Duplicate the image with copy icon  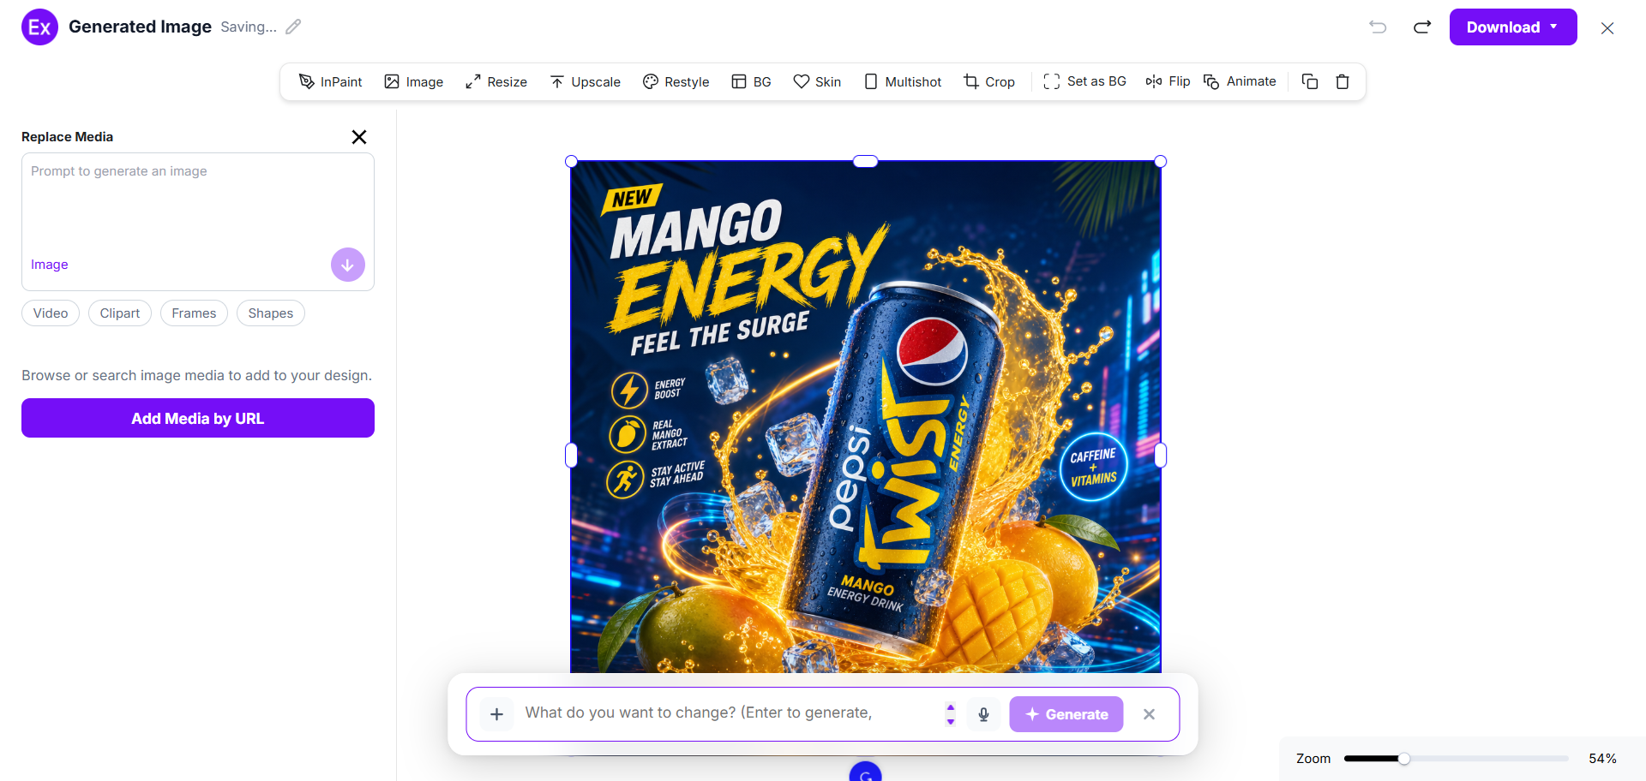coord(1310,81)
